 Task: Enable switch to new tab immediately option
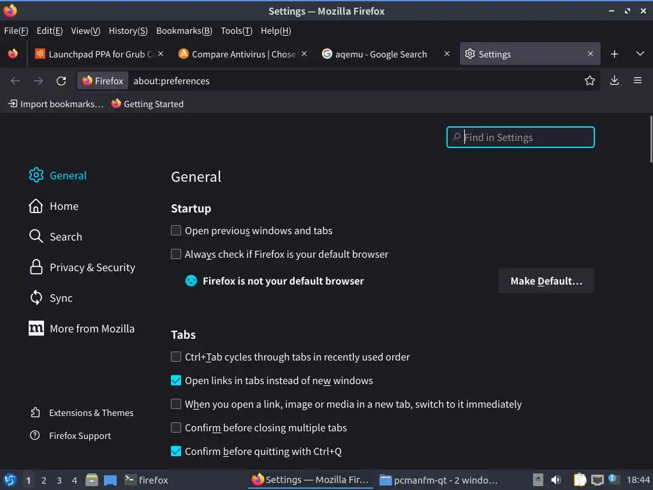(x=176, y=404)
